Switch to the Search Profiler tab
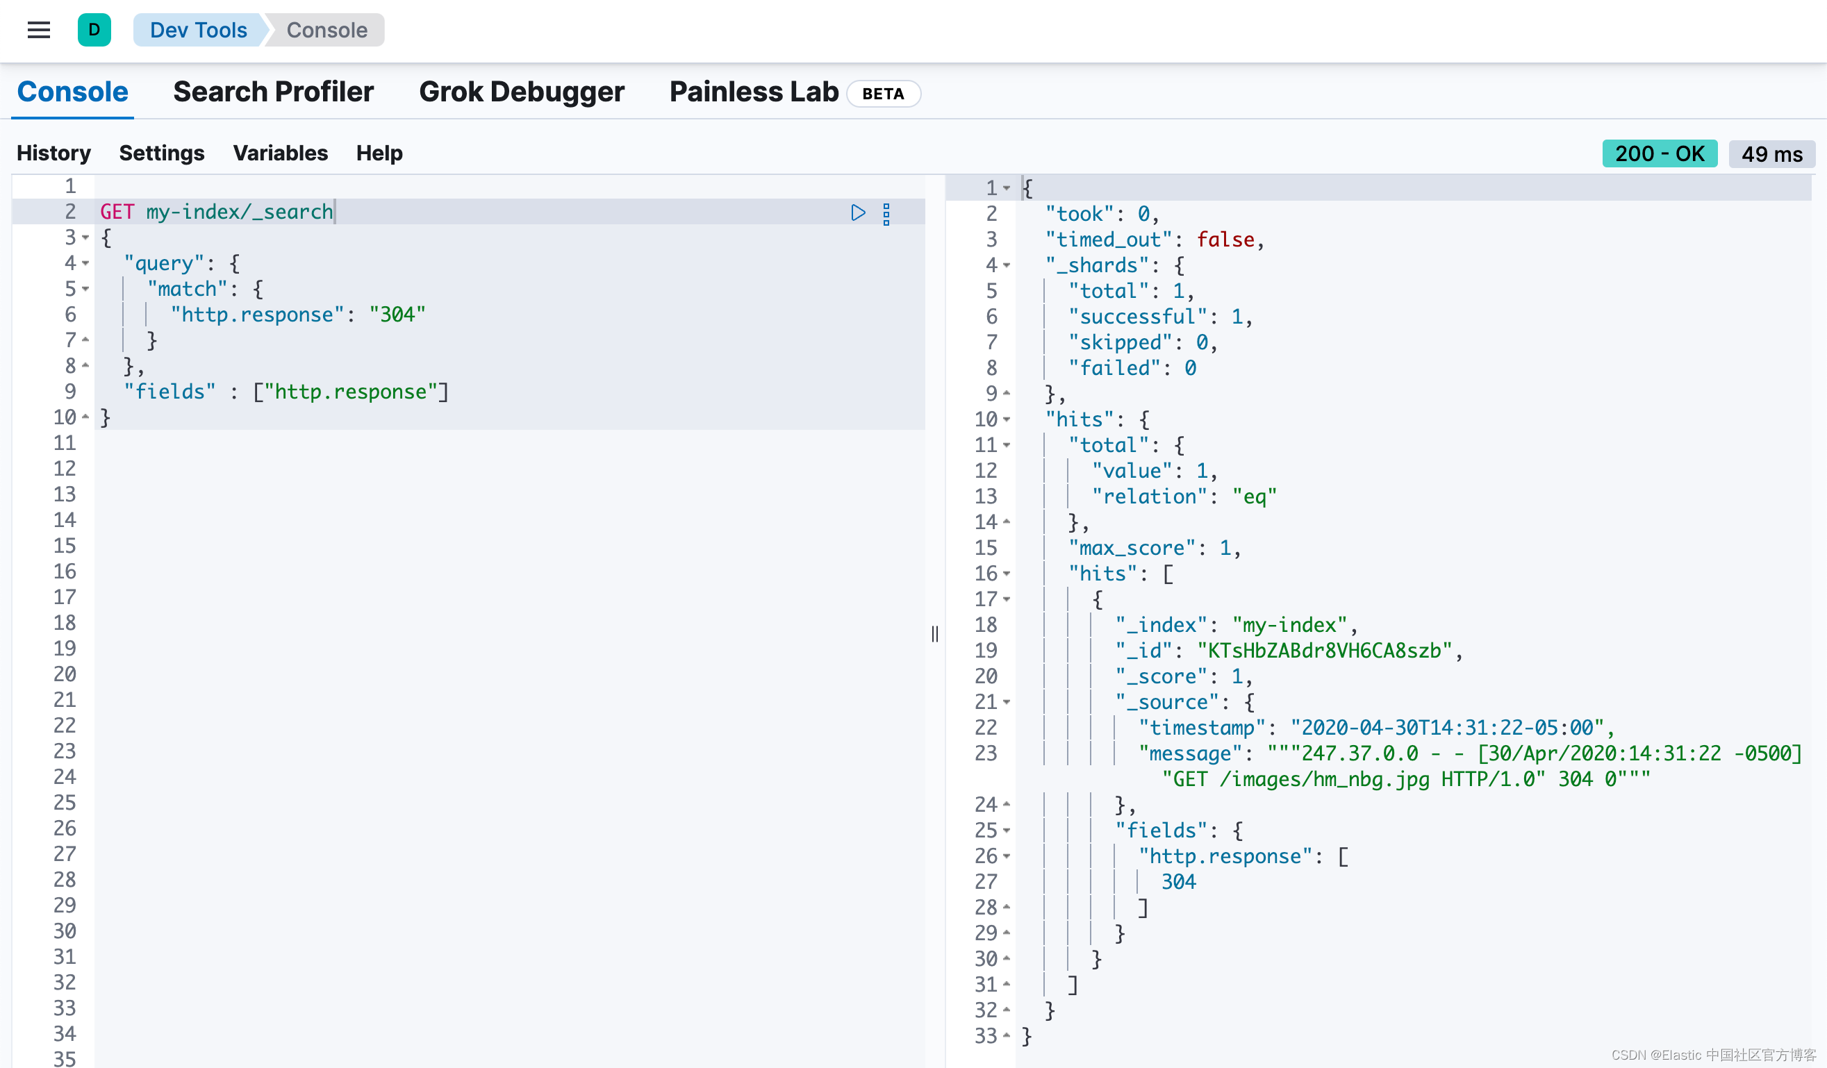Image resolution: width=1827 pixels, height=1068 pixels. point(273,91)
